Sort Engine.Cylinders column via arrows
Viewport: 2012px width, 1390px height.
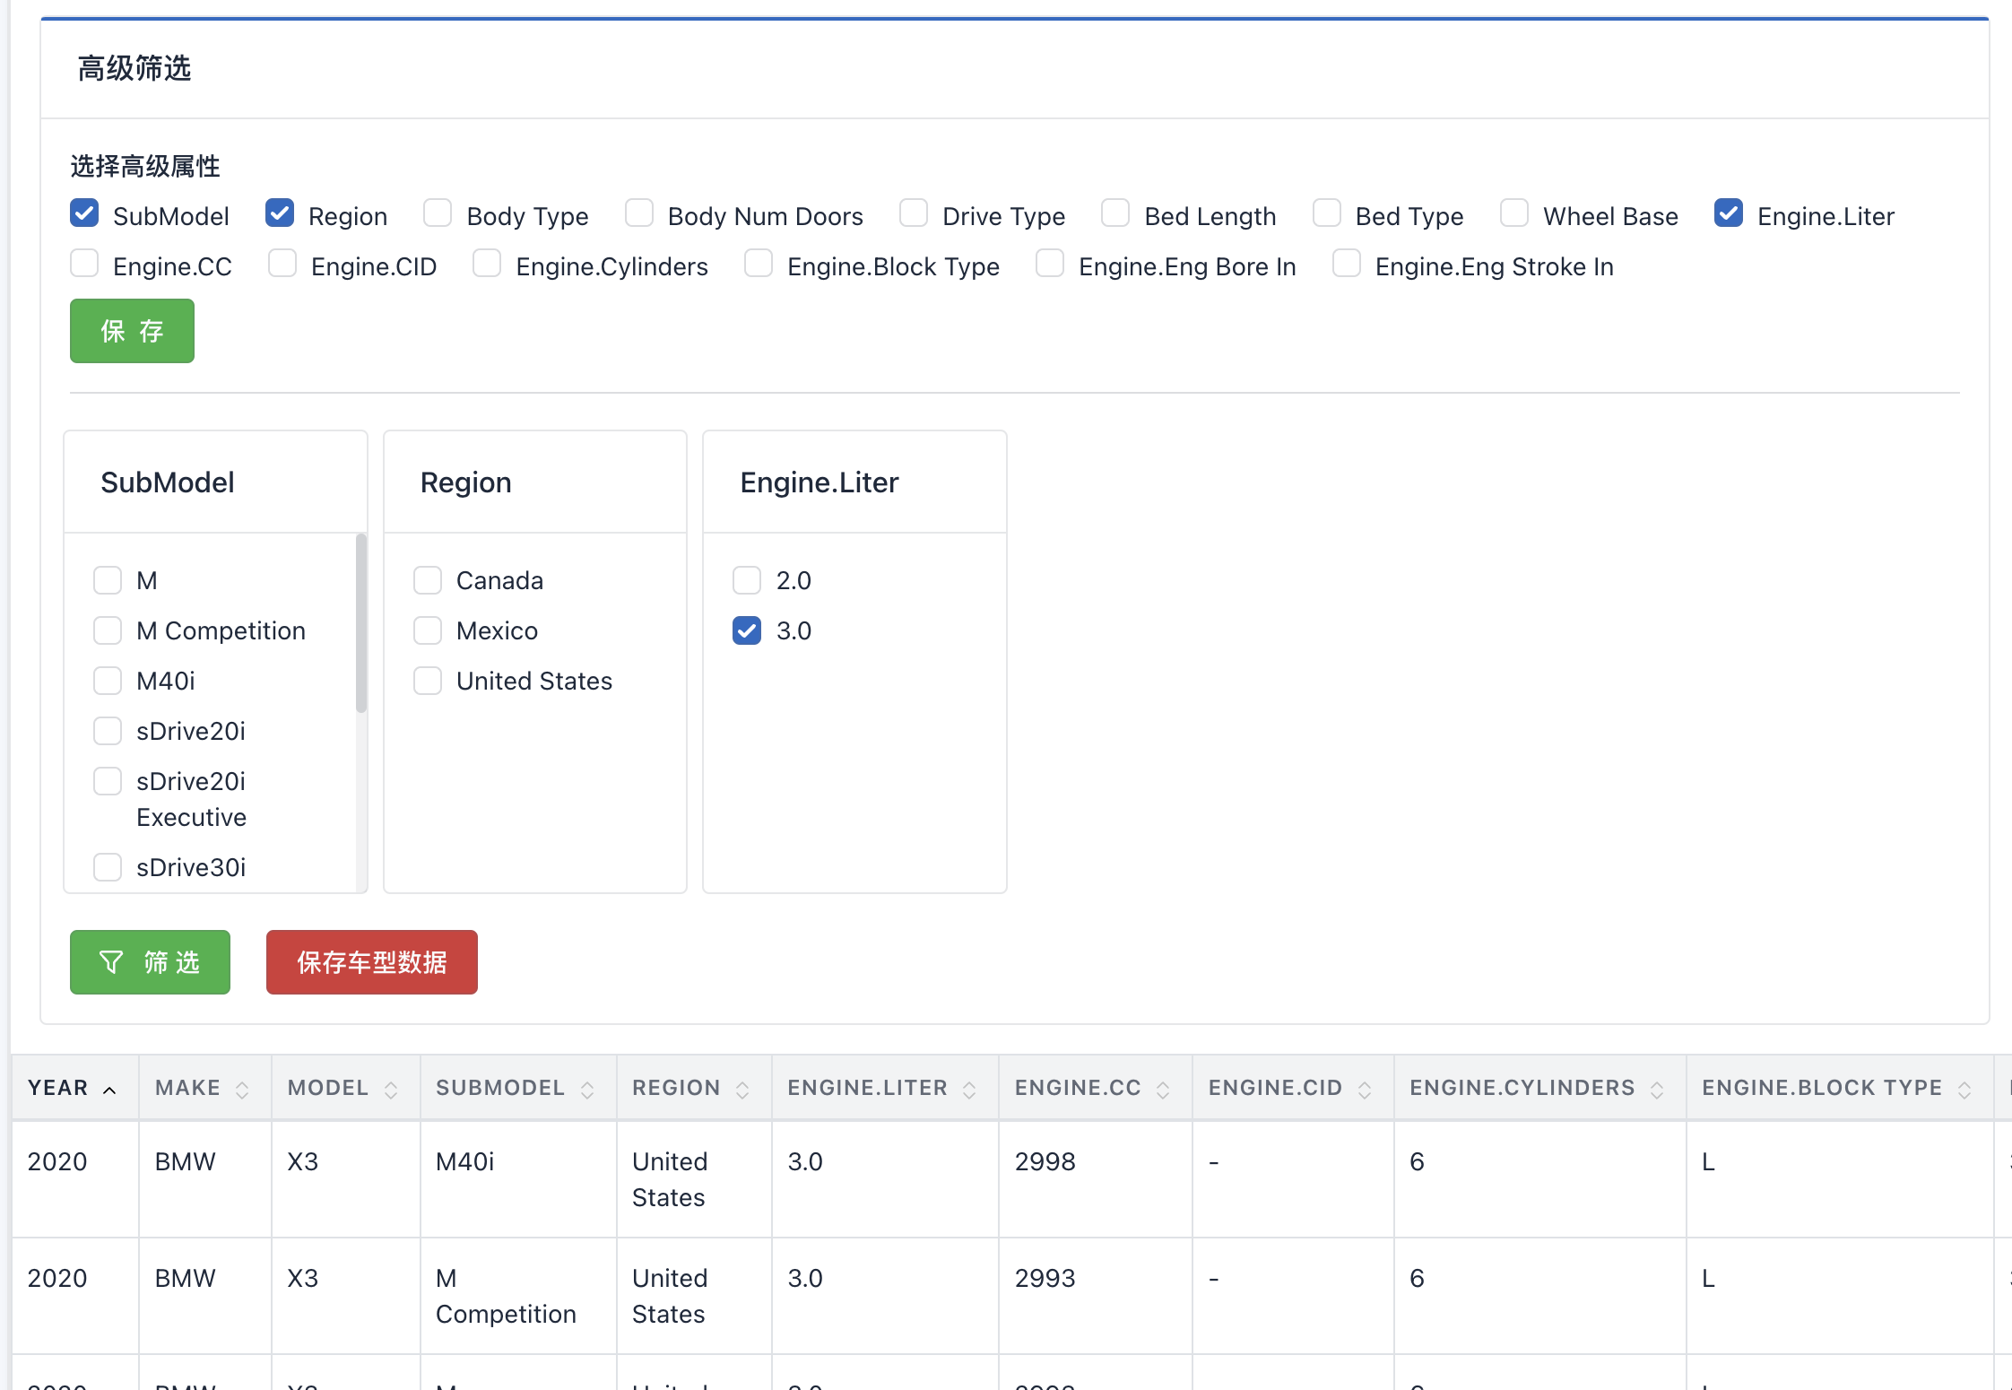point(1657,1090)
